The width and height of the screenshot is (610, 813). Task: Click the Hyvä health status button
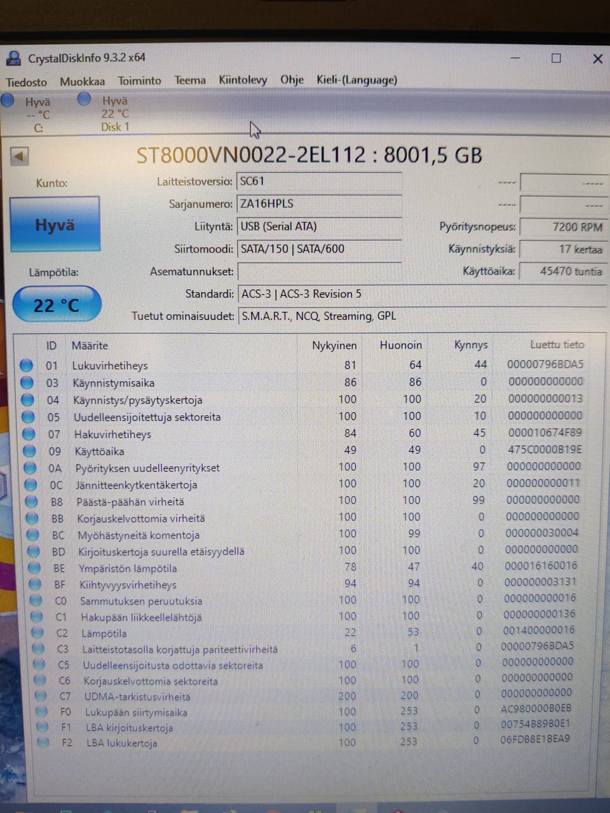[x=55, y=224]
